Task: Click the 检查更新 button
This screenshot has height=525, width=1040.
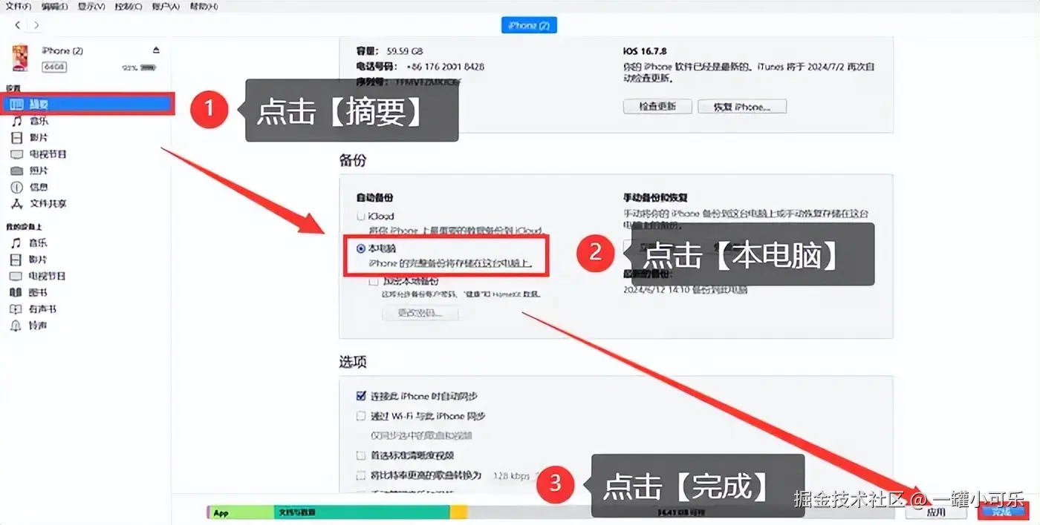Action: pyautogui.click(x=657, y=107)
